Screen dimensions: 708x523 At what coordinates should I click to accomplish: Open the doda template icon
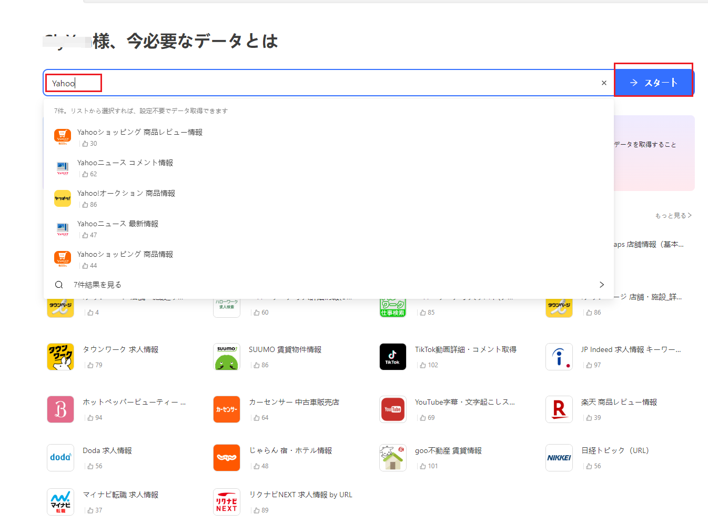60,458
